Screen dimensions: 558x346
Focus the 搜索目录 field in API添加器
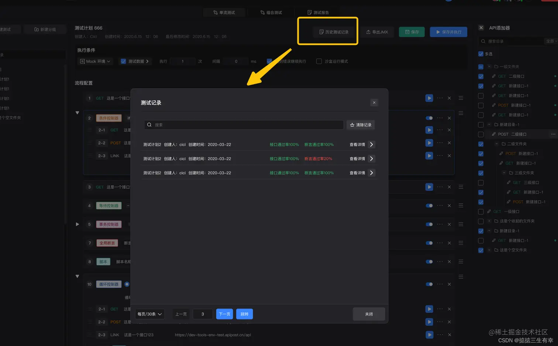tap(511, 41)
